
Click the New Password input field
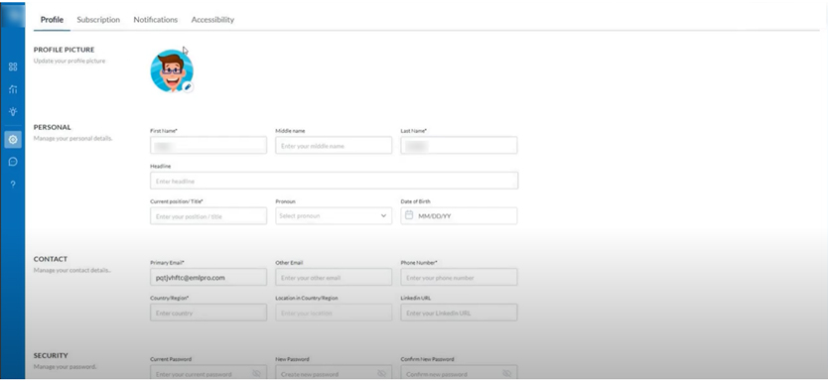(334, 372)
